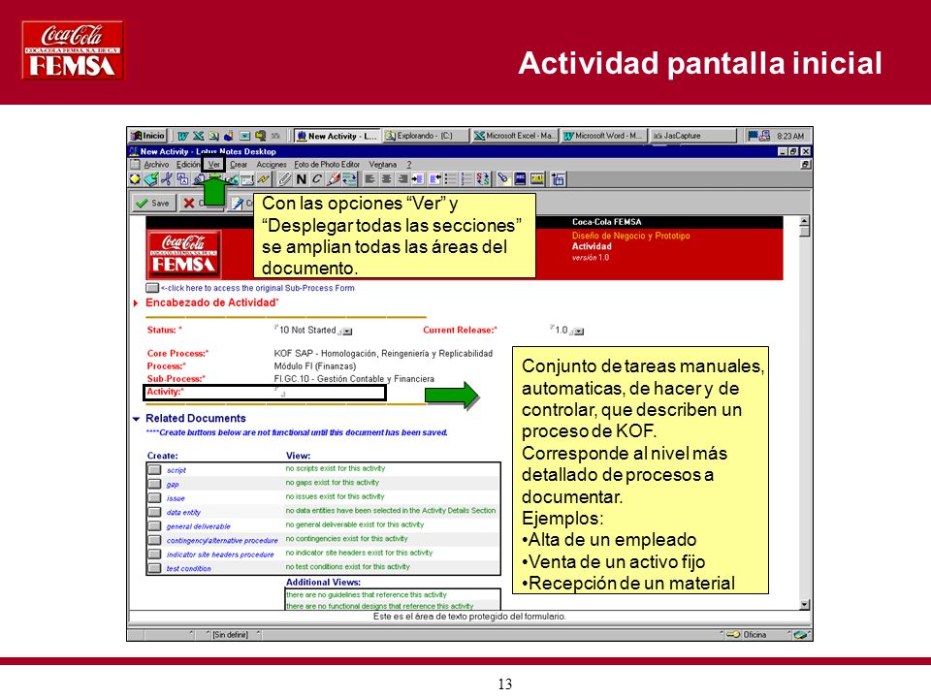The image size is (931, 698).
Task: Click the paperclip attachment icon
Action: pos(285,179)
